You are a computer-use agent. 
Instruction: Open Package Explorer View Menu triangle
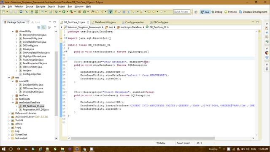(55, 27)
